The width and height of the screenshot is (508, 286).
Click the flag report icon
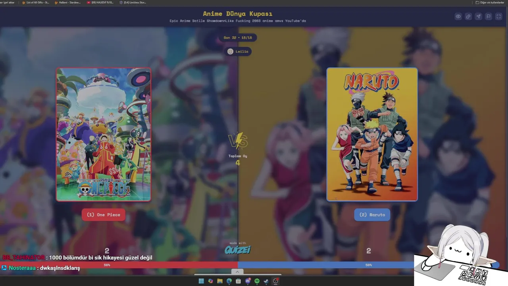point(489,16)
